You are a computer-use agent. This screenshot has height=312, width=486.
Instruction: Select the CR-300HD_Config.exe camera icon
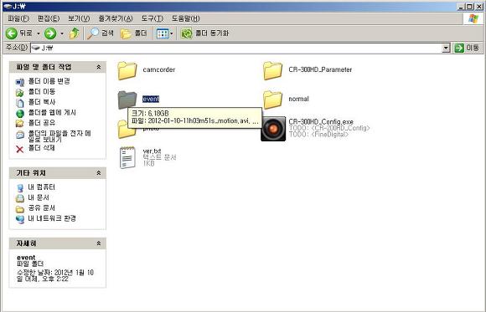(273, 129)
